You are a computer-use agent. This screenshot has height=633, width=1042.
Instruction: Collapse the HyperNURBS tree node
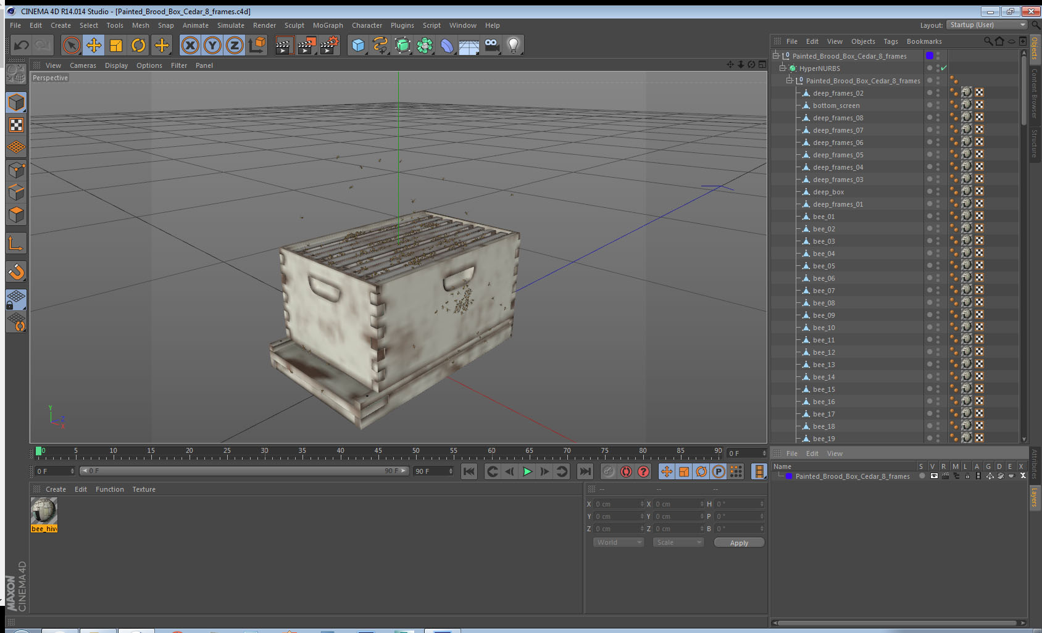783,68
